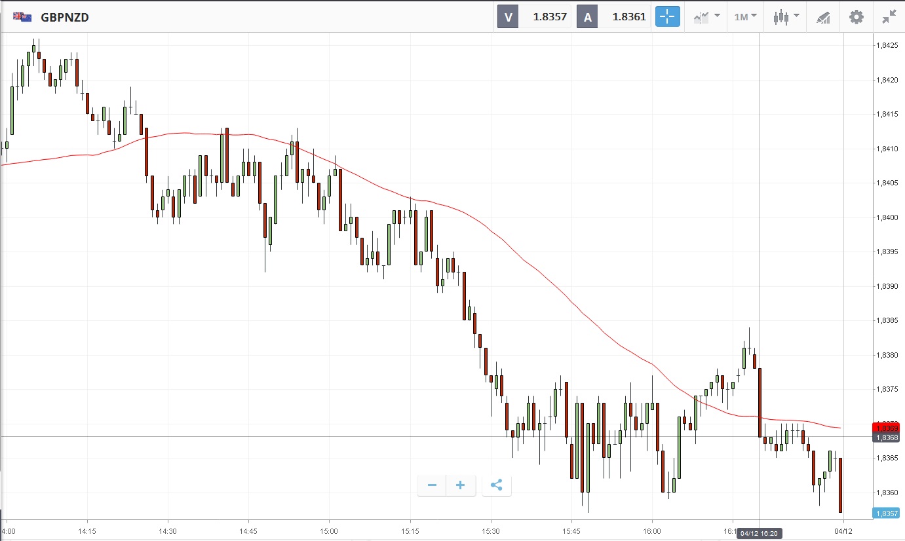Click the GBPNZD symbol name
This screenshot has width=905, height=541.
click(65, 18)
